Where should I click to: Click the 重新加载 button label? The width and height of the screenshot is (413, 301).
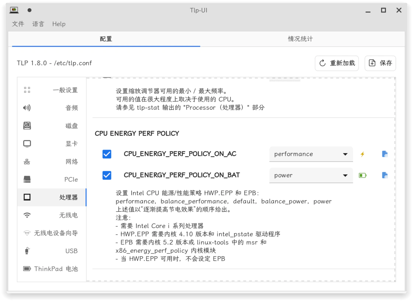343,63
